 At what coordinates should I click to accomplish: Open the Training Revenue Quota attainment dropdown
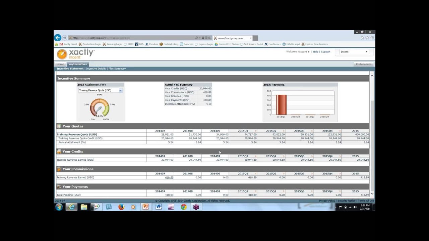point(101,90)
